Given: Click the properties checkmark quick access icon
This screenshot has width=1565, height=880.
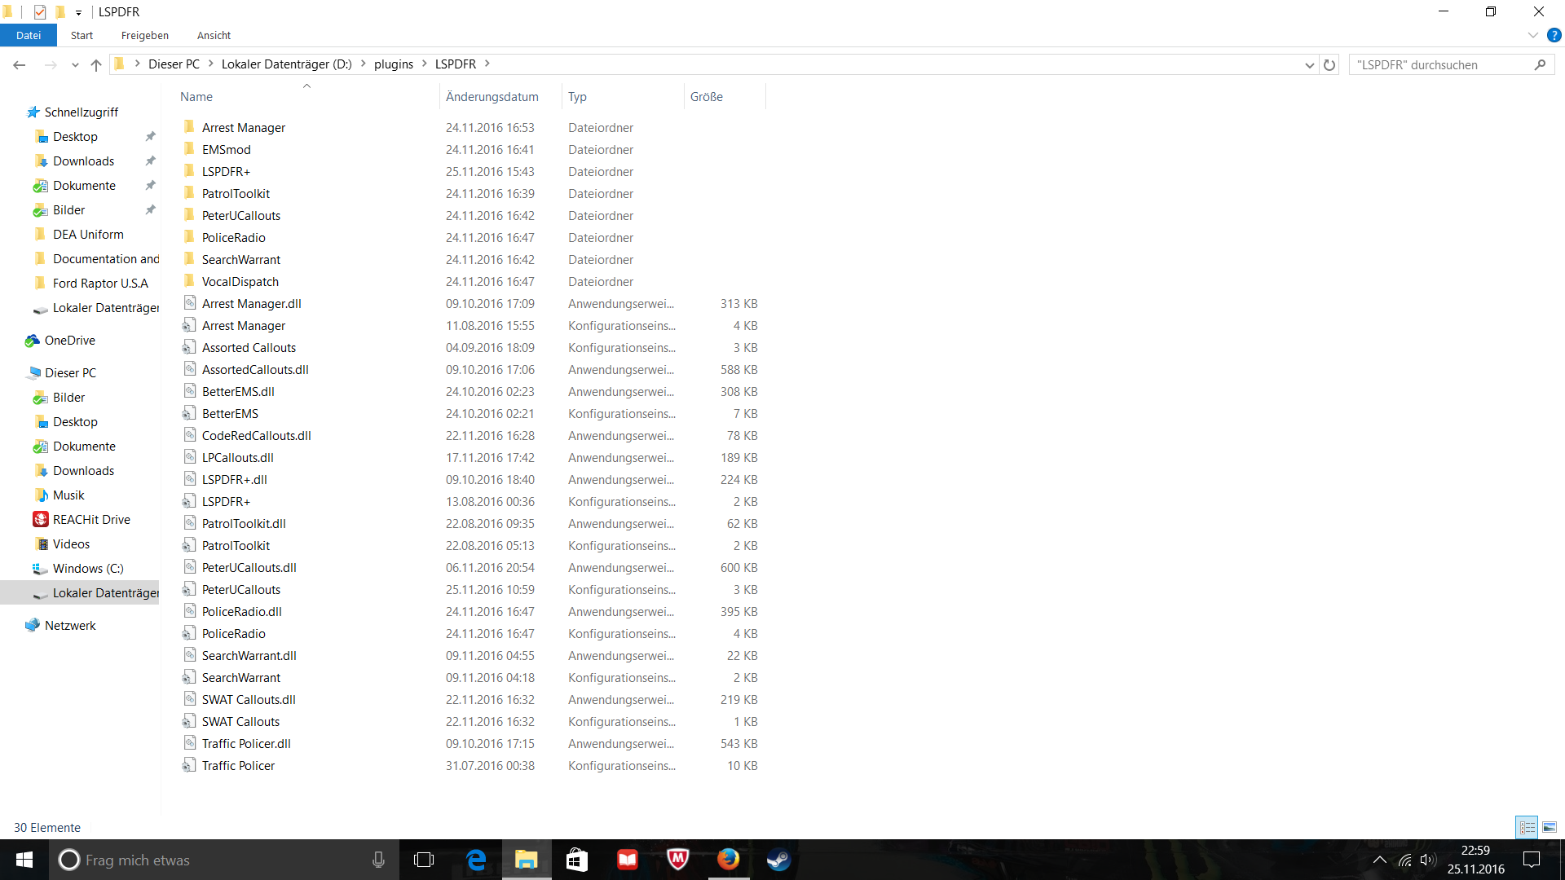Looking at the screenshot, I should point(40,11).
